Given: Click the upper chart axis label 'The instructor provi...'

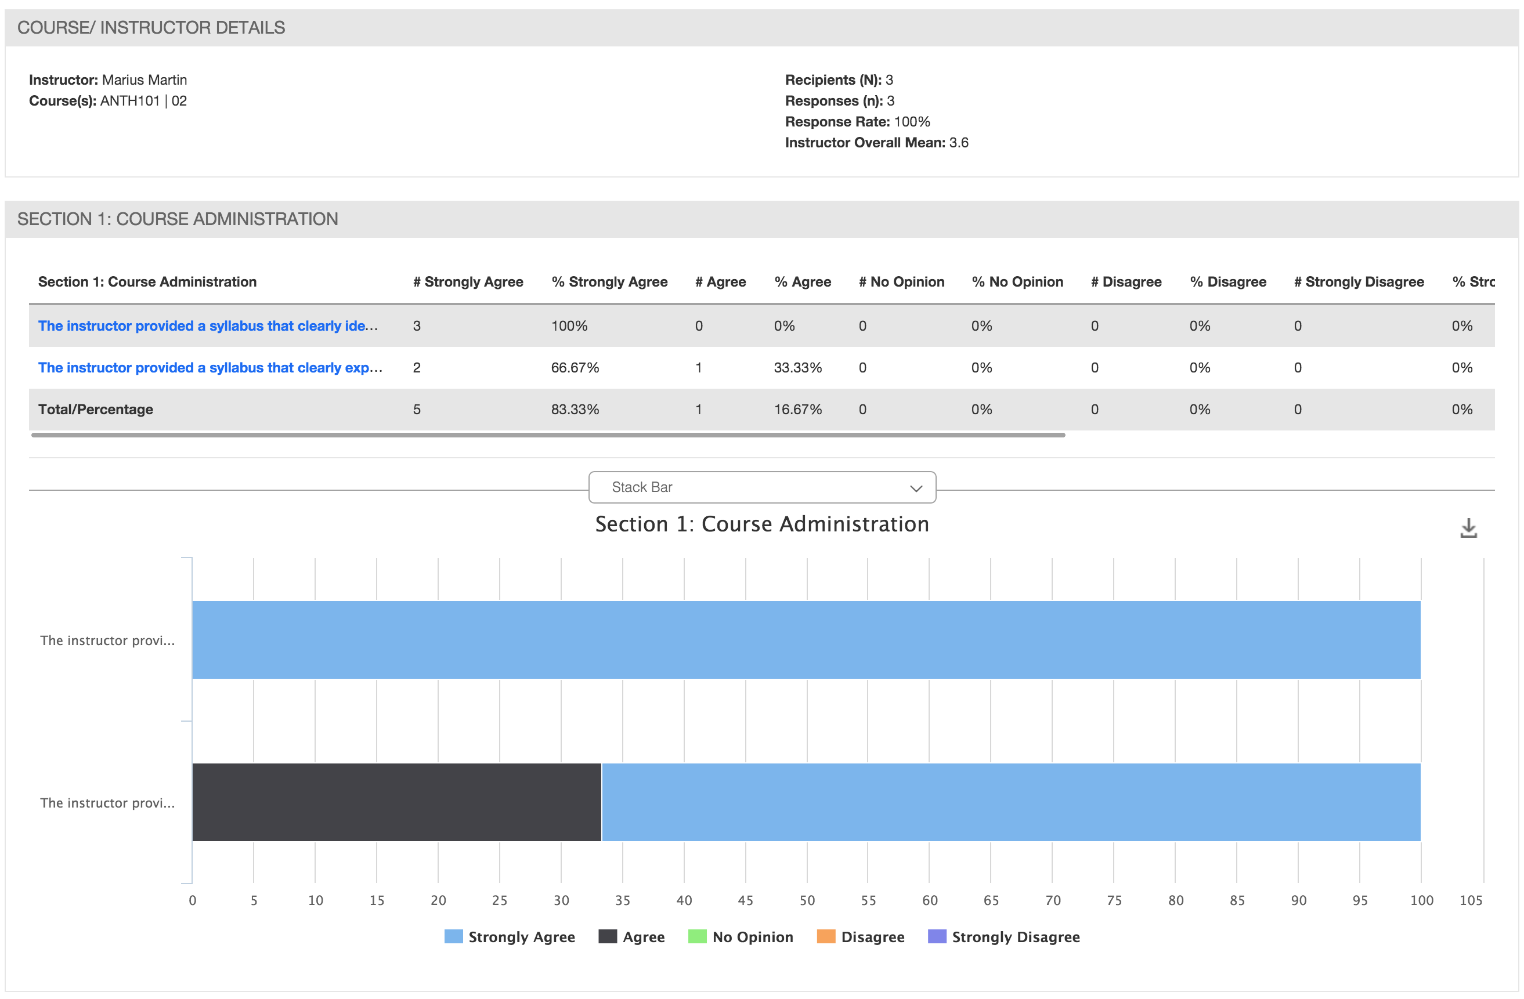Looking at the screenshot, I should coord(107,640).
